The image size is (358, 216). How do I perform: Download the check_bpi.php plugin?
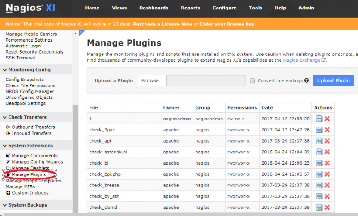(x=319, y=174)
